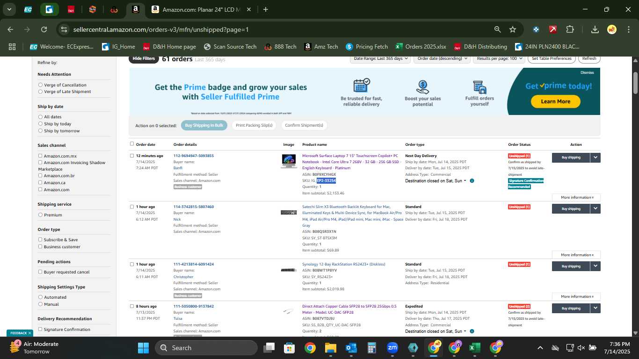Open Order date descending sort dropdown
This screenshot has width=639, height=359.
point(442,58)
